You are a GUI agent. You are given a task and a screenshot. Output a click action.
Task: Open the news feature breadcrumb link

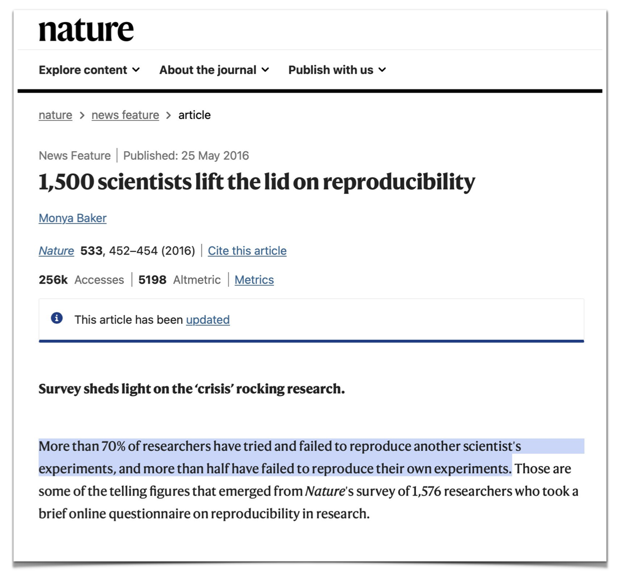(x=125, y=115)
